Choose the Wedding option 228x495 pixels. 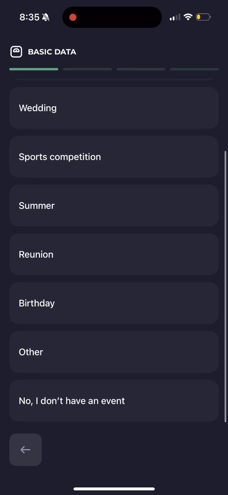[114, 108]
